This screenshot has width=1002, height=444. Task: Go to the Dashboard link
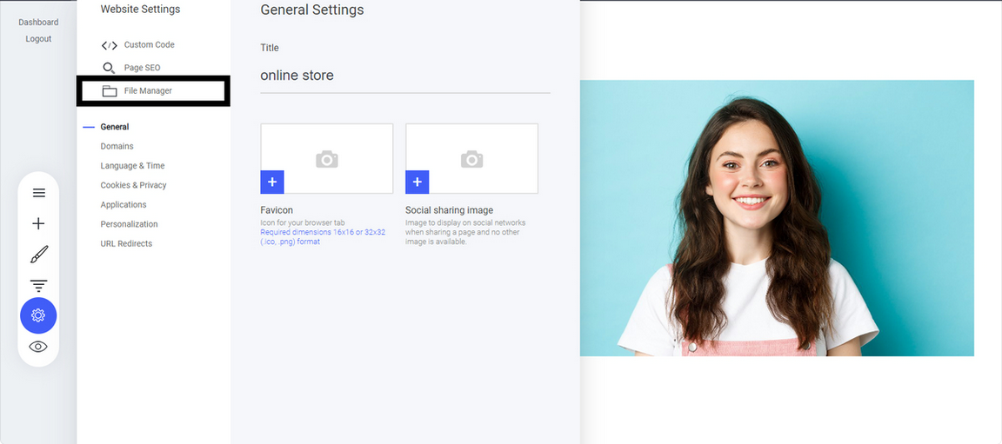pos(38,23)
